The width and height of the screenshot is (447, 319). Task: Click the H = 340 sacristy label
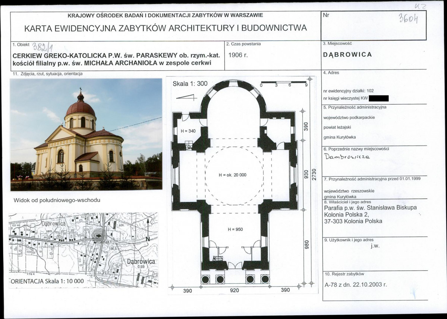[x=188, y=131]
